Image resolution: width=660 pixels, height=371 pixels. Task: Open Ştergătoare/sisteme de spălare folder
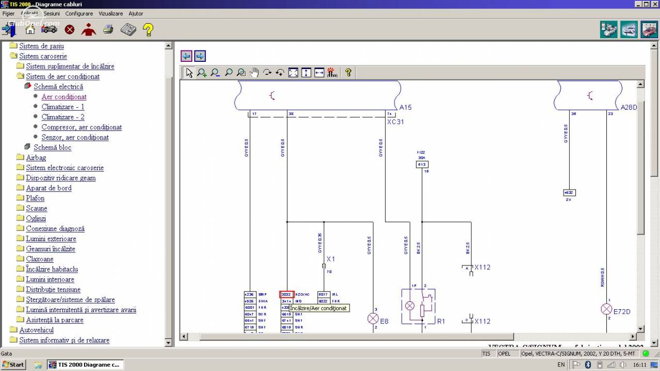[70, 299]
